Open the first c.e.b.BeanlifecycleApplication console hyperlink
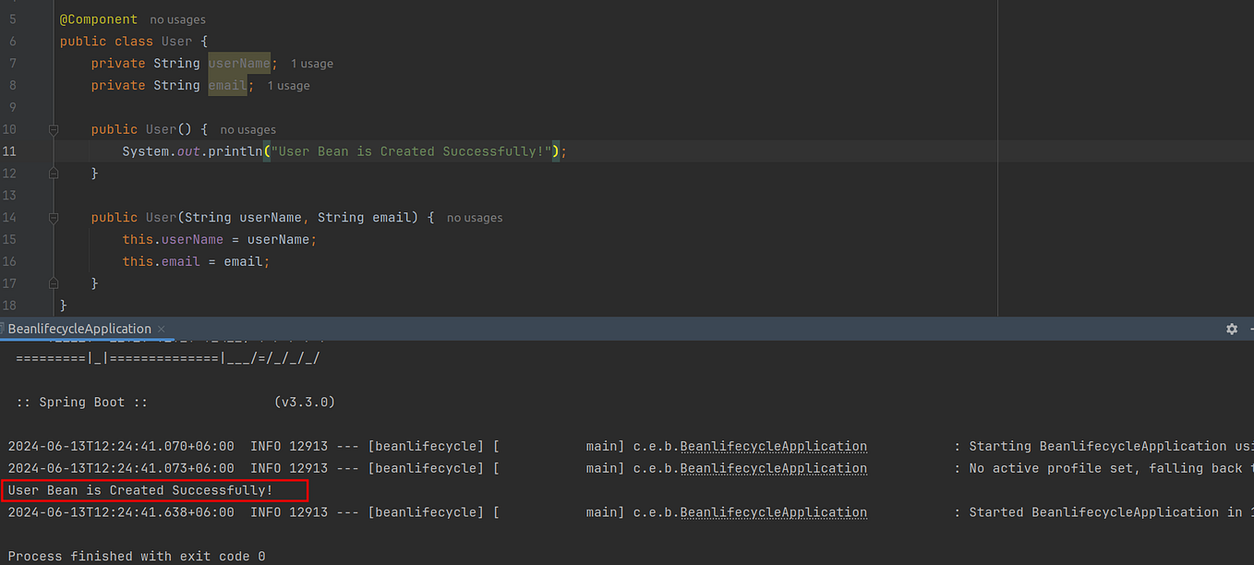This screenshot has width=1254, height=565. (774, 446)
